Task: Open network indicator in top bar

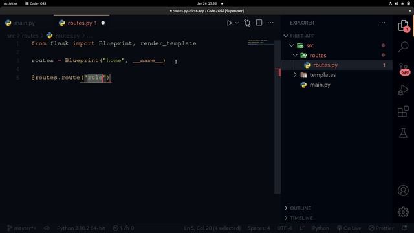Action: click(390, 3)
